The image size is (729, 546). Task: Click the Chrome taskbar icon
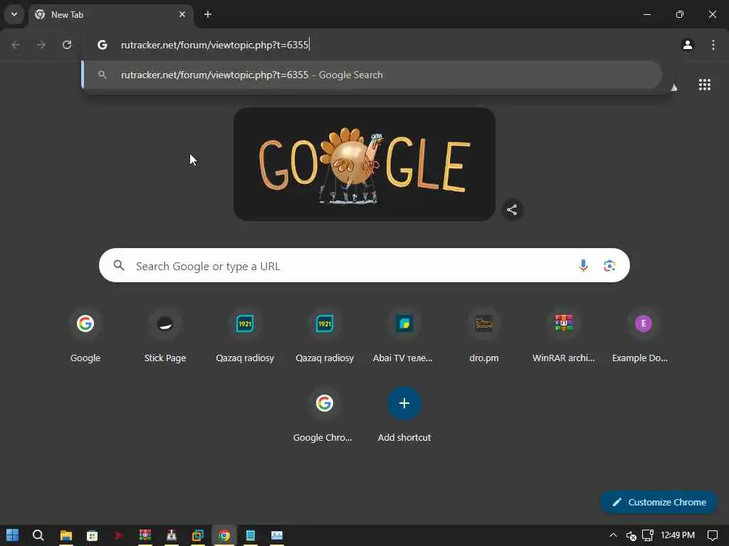coord(224,535)
